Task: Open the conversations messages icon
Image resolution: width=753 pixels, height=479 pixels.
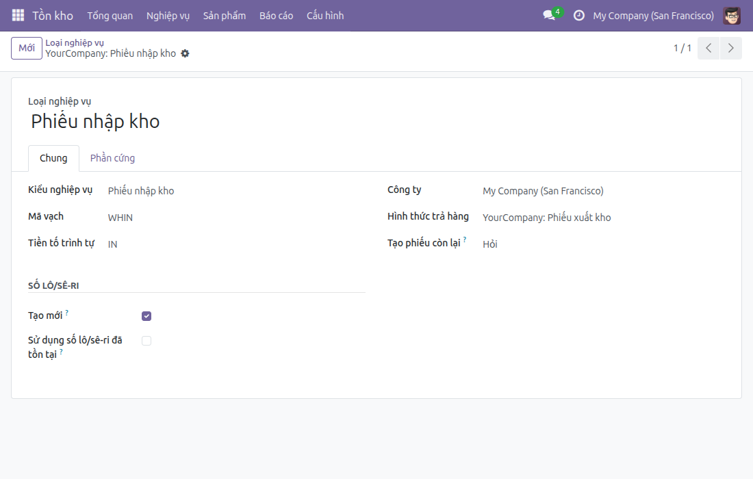Action: click(x=550, y=15)
